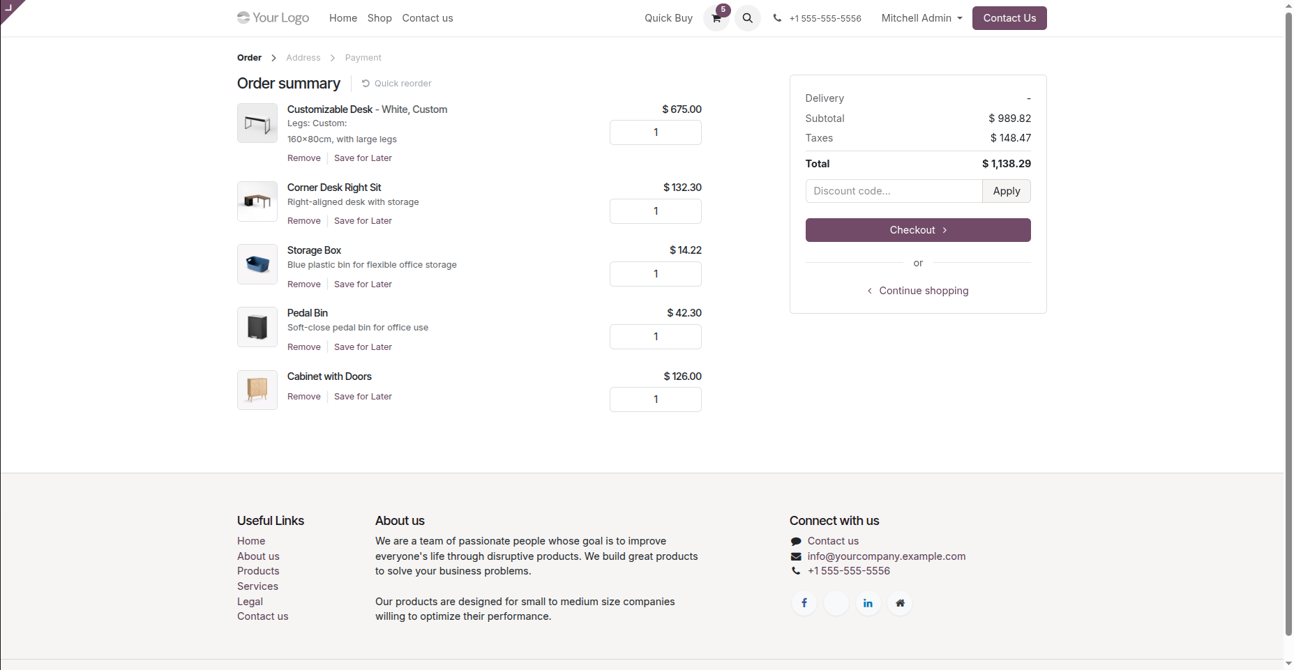This screenshot has height=670, width=1294.
Task: Open Cabinet with Doors thumbnail
Action: [x=257, y=390]
